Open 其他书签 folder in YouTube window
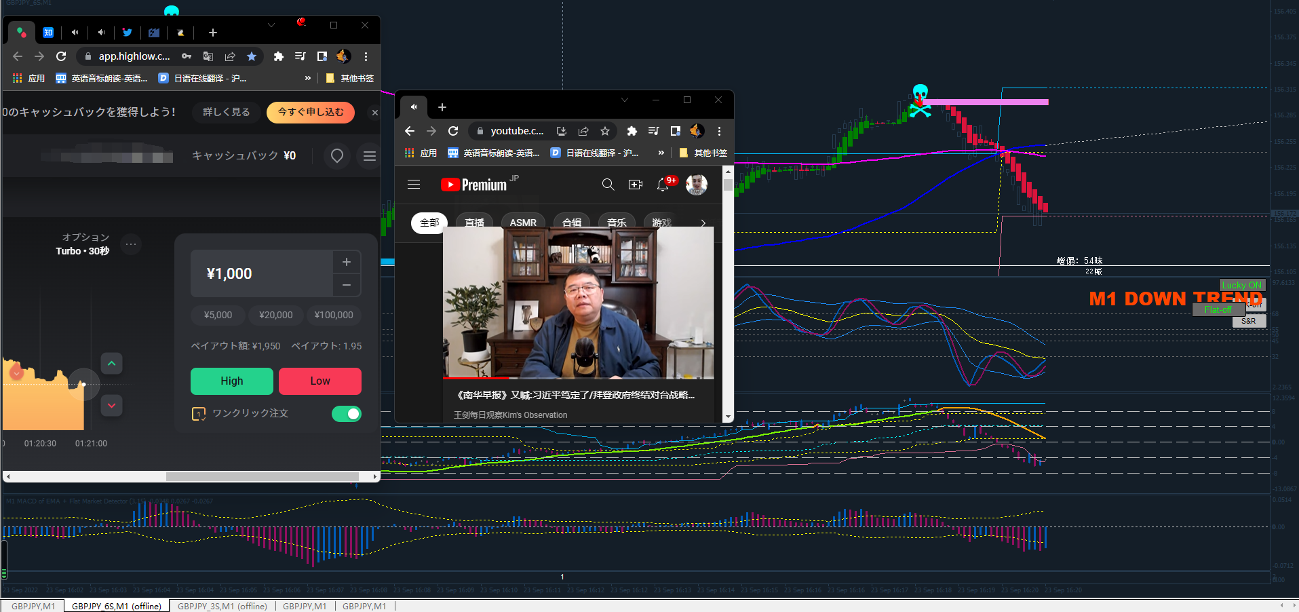 (703, 153)
